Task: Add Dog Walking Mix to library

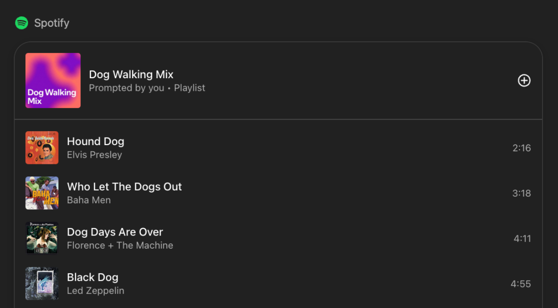Action: point(524,81)
